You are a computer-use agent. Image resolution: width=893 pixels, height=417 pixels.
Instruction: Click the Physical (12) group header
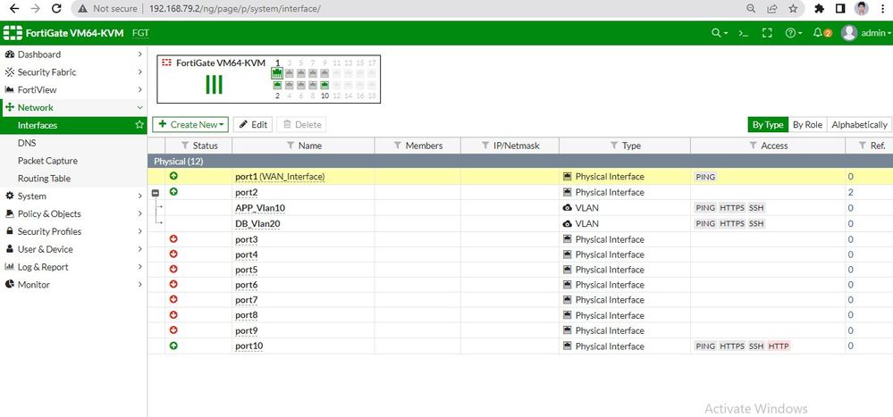coord(520,162)
